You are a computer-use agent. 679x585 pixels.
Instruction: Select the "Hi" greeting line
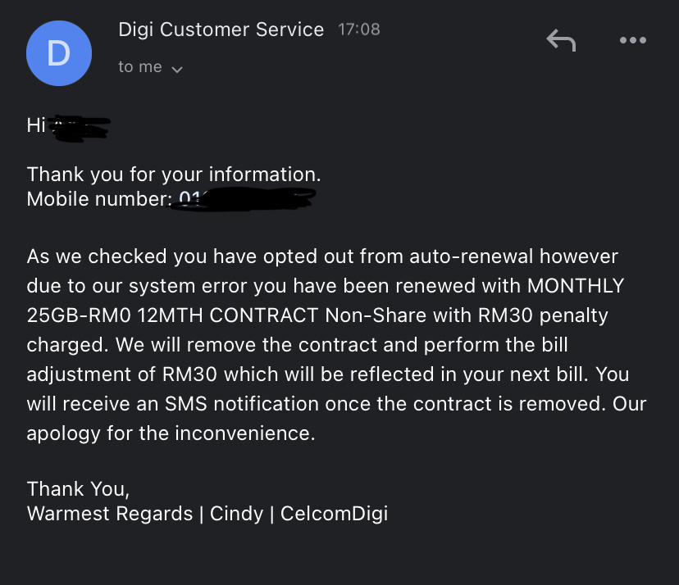click(x=68, y=126)
